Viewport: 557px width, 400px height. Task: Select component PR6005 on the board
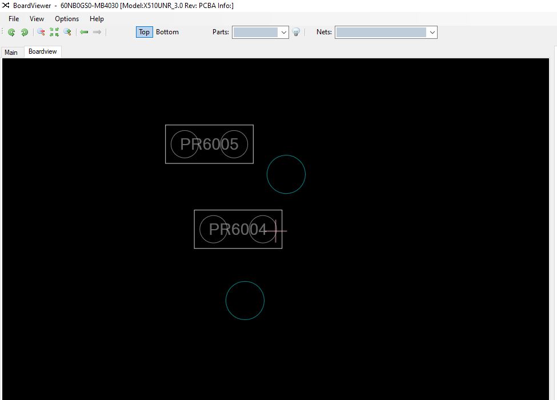pyautogui.click(x=209, y=144)
